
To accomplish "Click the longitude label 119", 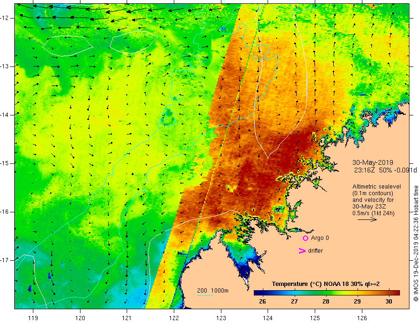I will click(x=33, y=318).
